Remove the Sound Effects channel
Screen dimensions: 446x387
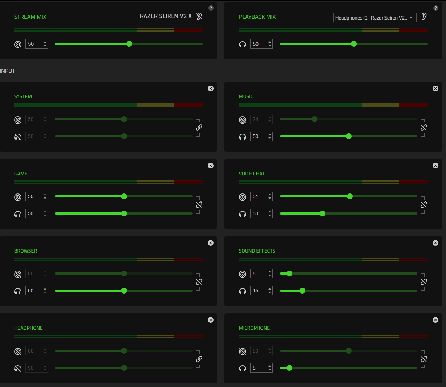coord(435,243)
